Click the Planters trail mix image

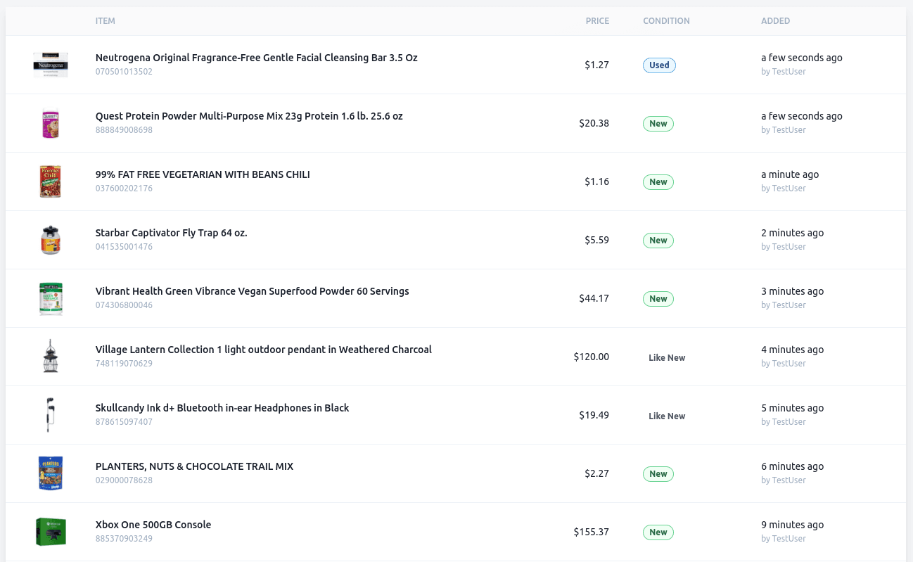click(51, 473)
